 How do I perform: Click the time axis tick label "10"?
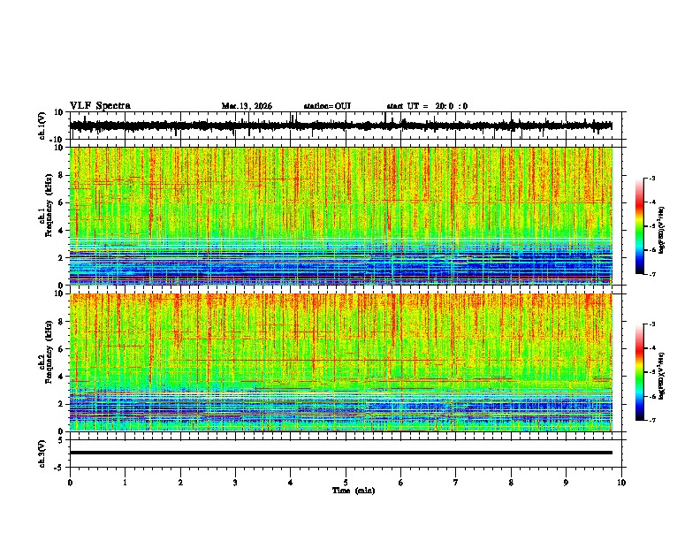(621, 483)
